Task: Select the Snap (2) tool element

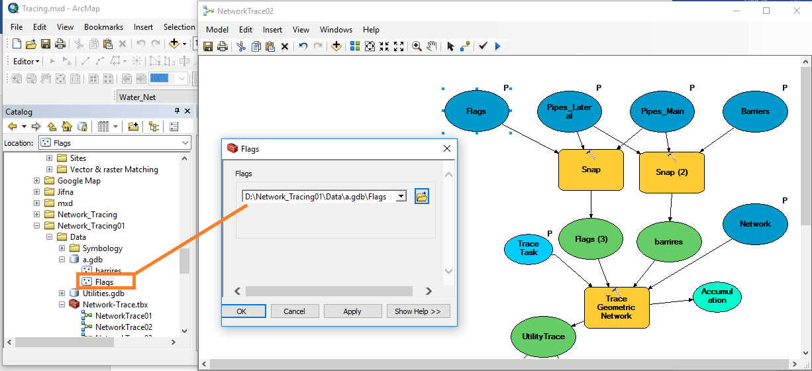Action: [x=672, y=172]
